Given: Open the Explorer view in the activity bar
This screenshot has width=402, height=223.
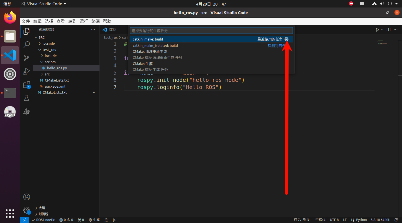Looking at the screenshot, I should 27,31.
